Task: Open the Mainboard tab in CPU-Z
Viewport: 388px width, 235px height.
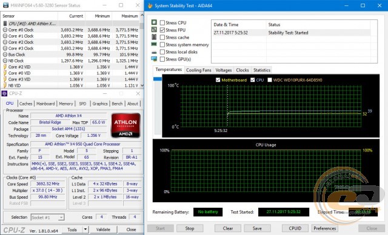Action: click(x=45, y=104)
